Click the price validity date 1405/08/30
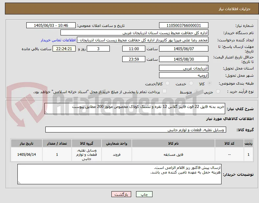This screenshot has width=259, height=203. click(184, 59)
